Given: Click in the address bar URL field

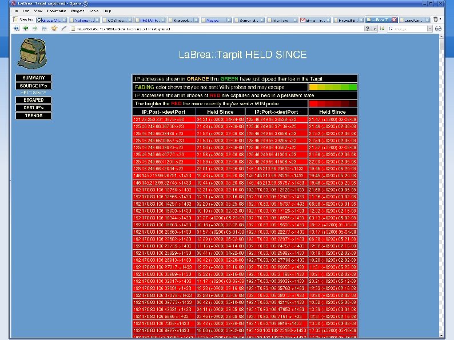Looking at the screenshot, I should (217, 29).
